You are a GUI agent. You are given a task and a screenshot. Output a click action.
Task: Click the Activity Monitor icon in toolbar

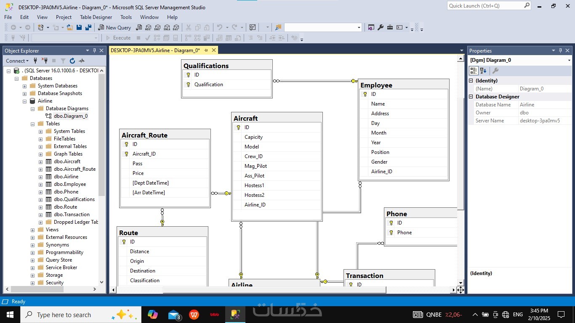point(253,27)
